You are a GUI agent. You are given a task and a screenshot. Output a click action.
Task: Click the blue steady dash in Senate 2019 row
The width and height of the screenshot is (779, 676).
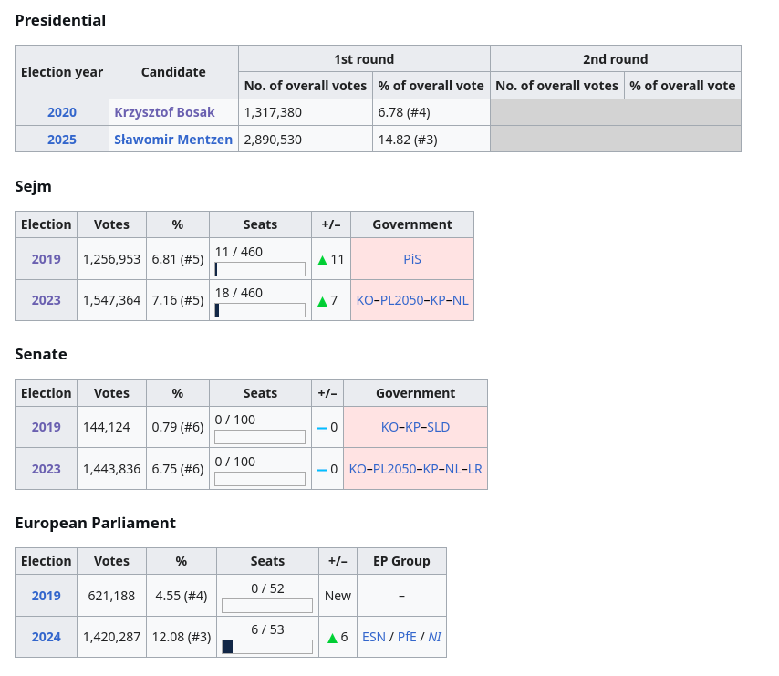click(322, 428)
